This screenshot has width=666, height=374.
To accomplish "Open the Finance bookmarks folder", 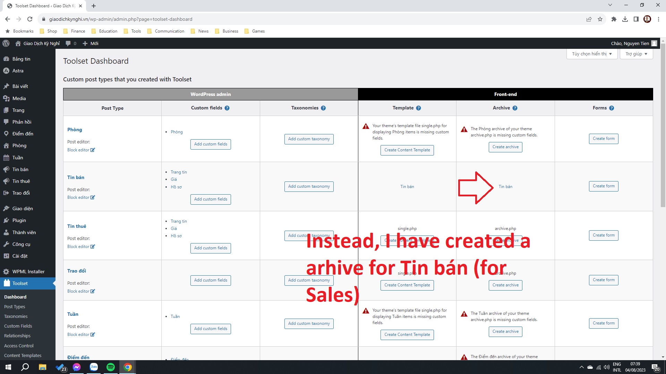I will click(x=74, y=31).
